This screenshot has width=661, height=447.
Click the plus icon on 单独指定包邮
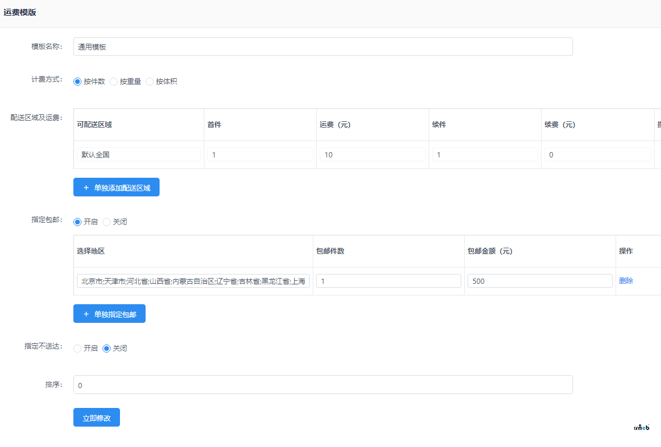pyautogui.click(x=86, y=314)
